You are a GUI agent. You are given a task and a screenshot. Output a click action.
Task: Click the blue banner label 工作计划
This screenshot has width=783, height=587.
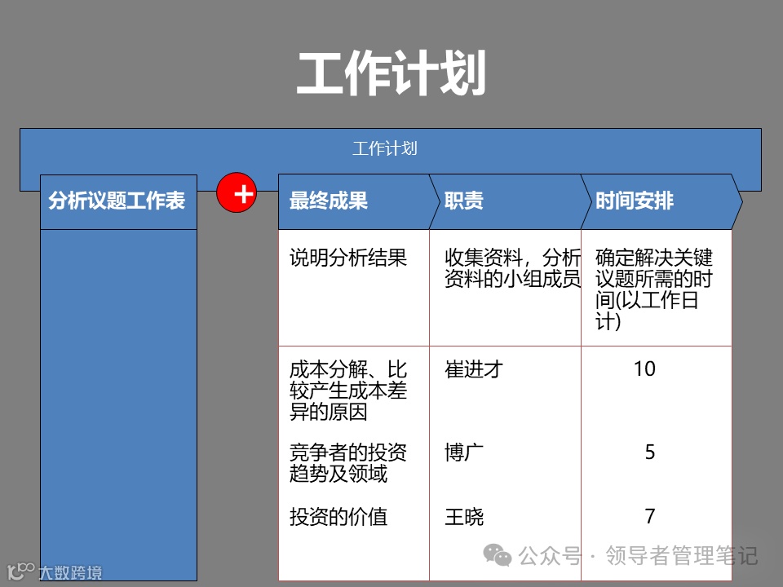pyautogui.click(x=384, y=148)
